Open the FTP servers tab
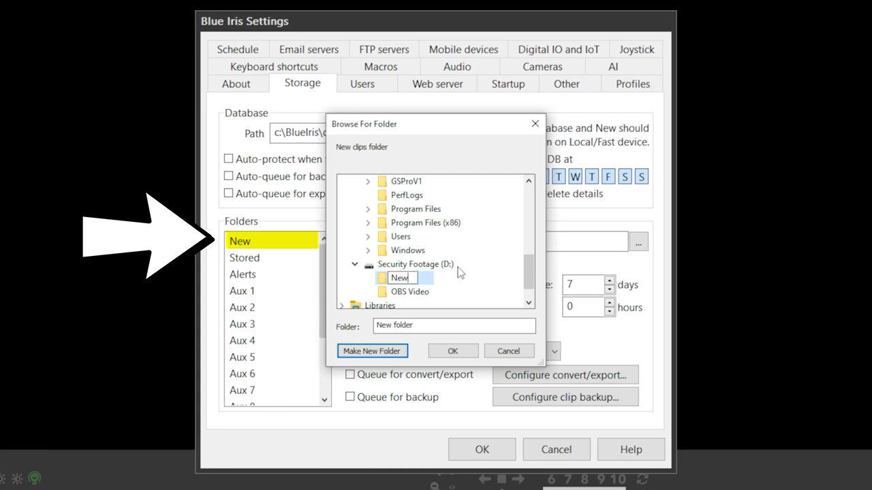 384,50
